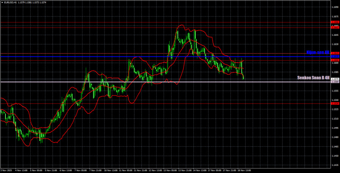Click the 7 Nov 21:00 time label
The width and height of the screenshot is (340, 173).
click(95, 171)
